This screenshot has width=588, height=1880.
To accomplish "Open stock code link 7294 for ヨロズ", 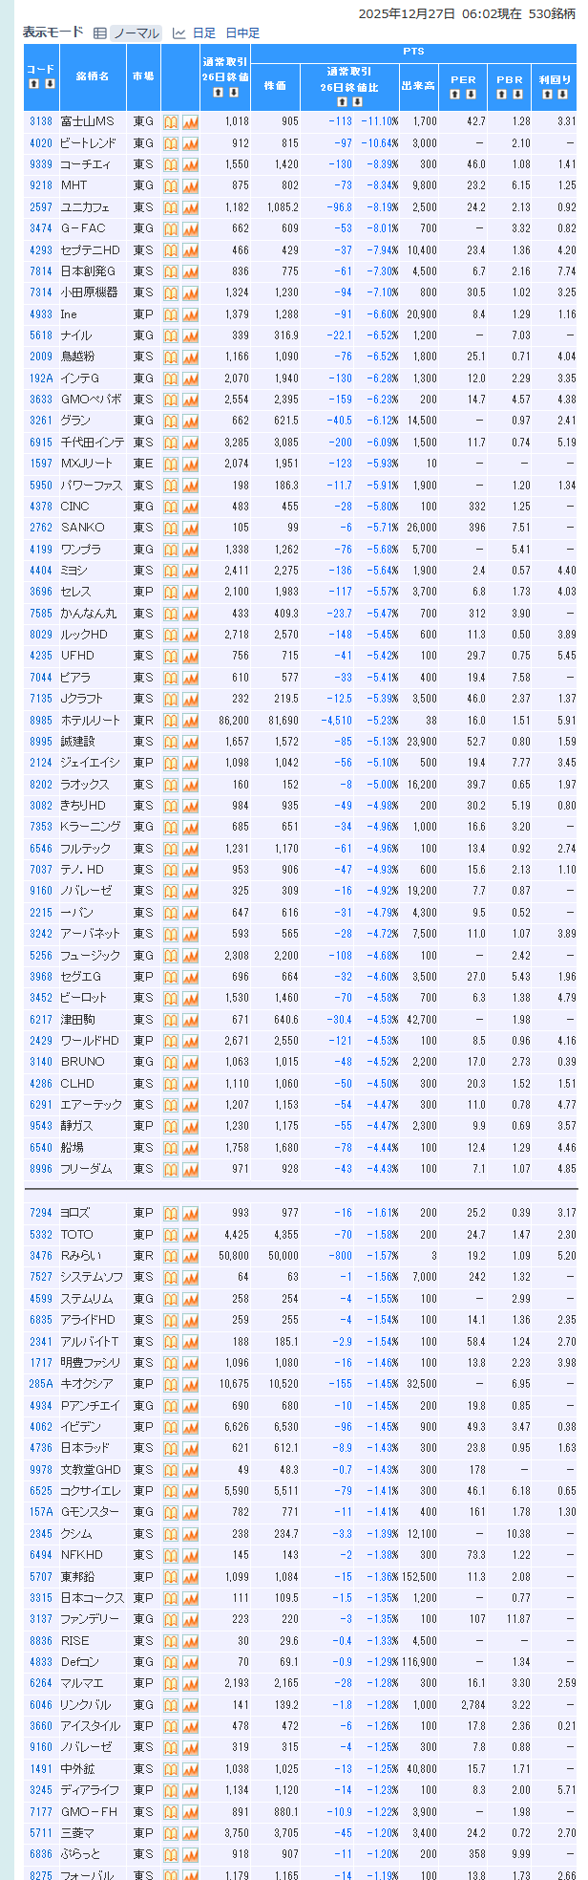I will (x=41, y=1214).
